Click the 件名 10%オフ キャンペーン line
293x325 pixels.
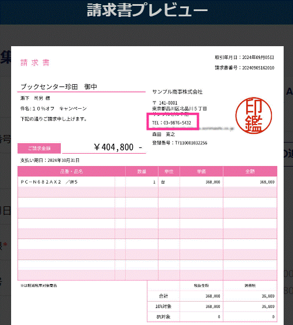point(53,108)
